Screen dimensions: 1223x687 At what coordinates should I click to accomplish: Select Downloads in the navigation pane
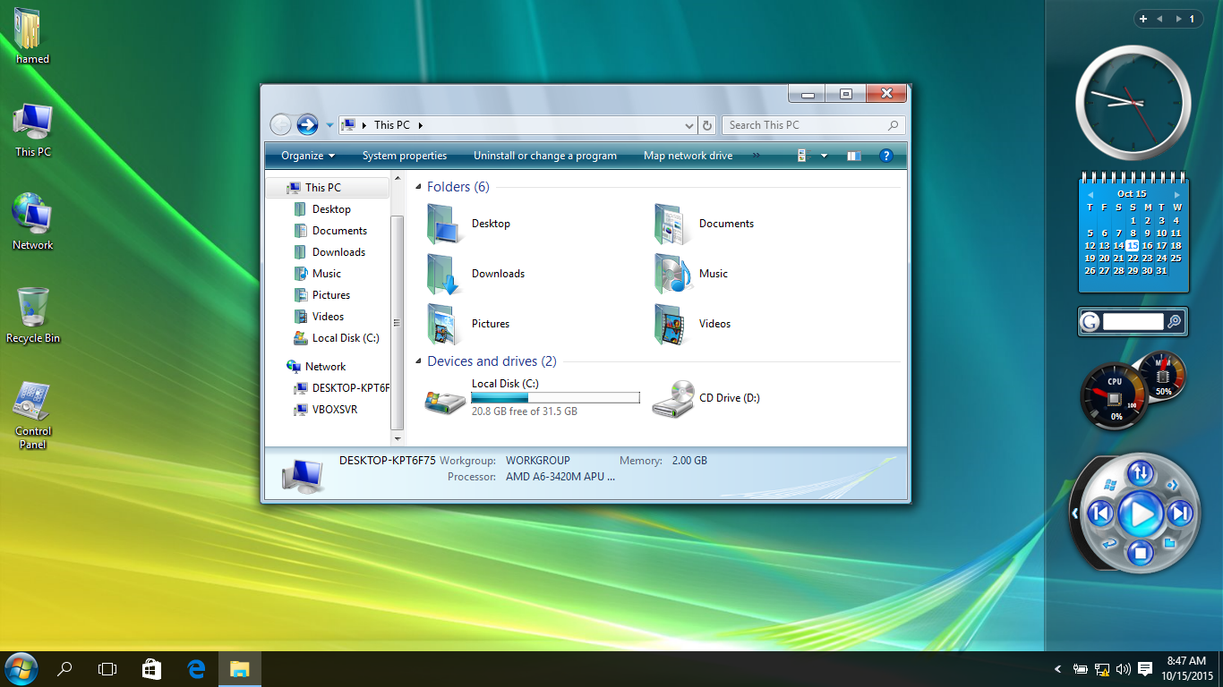338,252
